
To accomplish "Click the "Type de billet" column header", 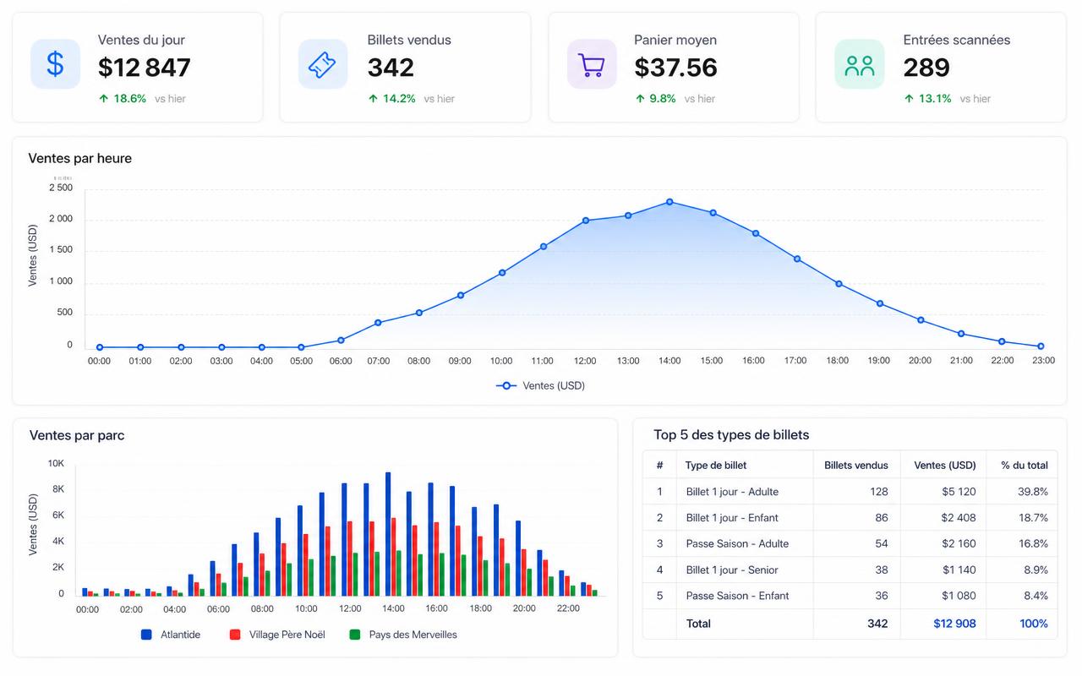I will pyautogui.click(x=716, y=465).
